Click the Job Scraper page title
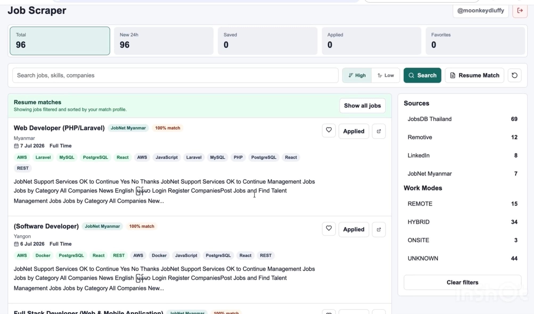This screenshot has width=534, height=314. point(37,11)
